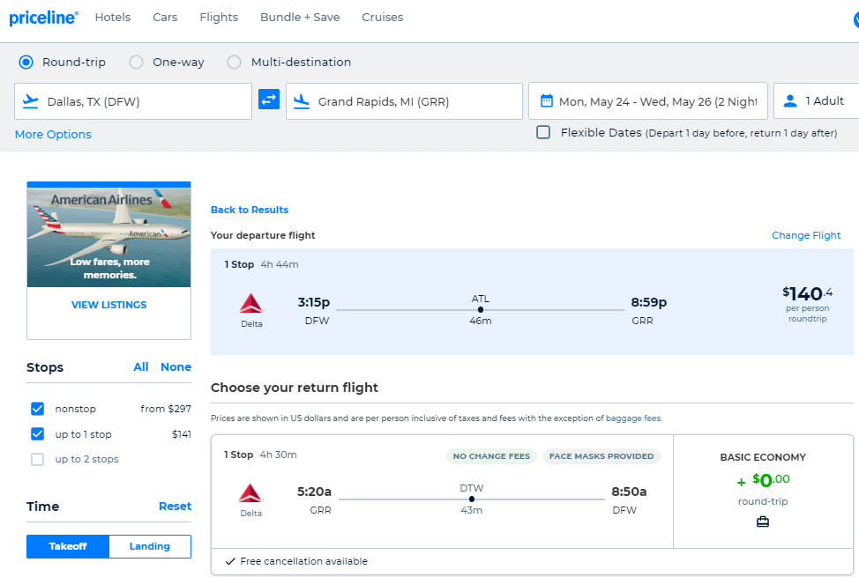Enable the Flexible Dates checkbox

pos(543,132)
